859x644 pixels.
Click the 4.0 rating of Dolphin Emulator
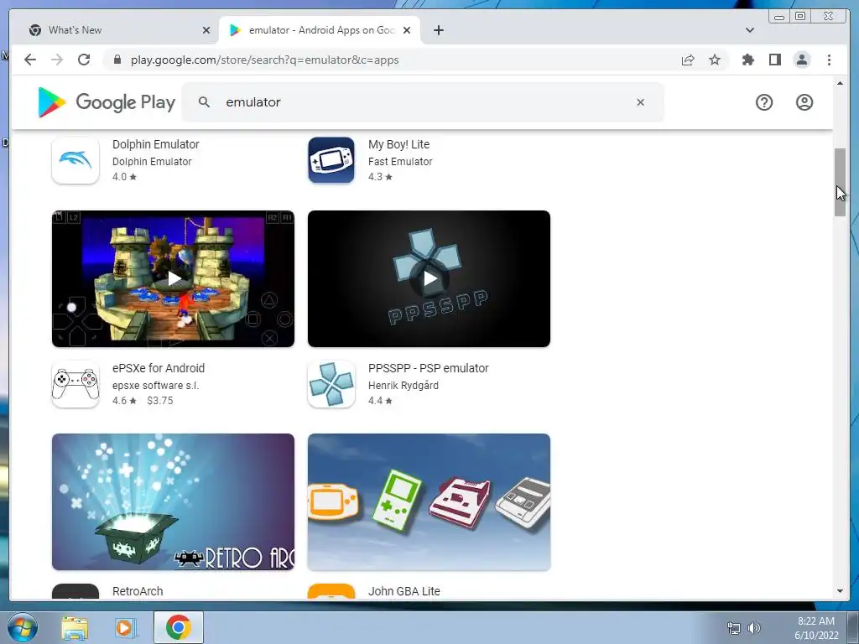point(124,177)
